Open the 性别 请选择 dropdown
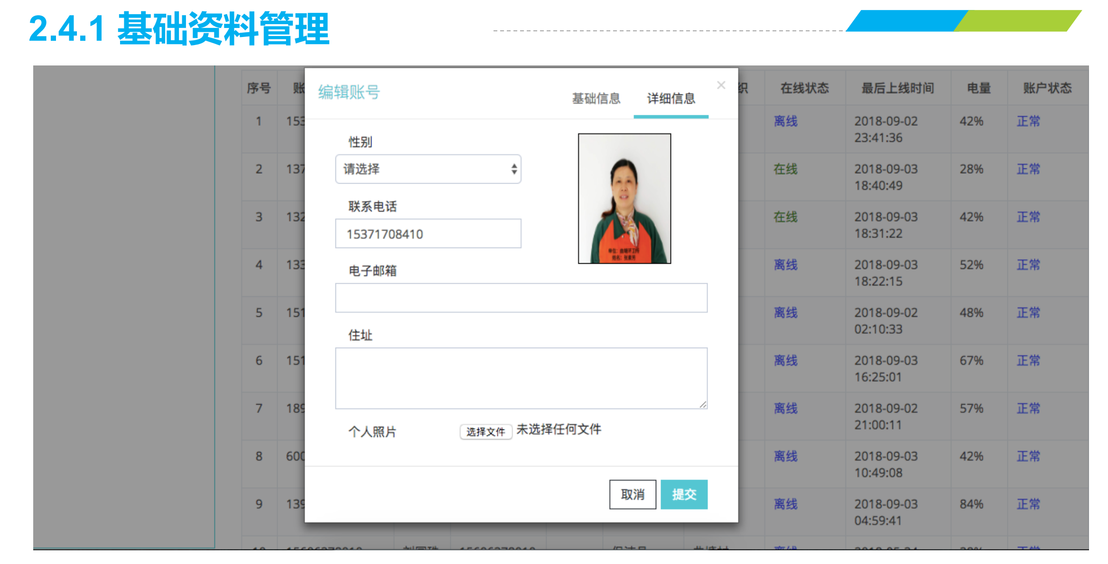The height and width of the screenshot is (564, 1108). tap(428, 169)
